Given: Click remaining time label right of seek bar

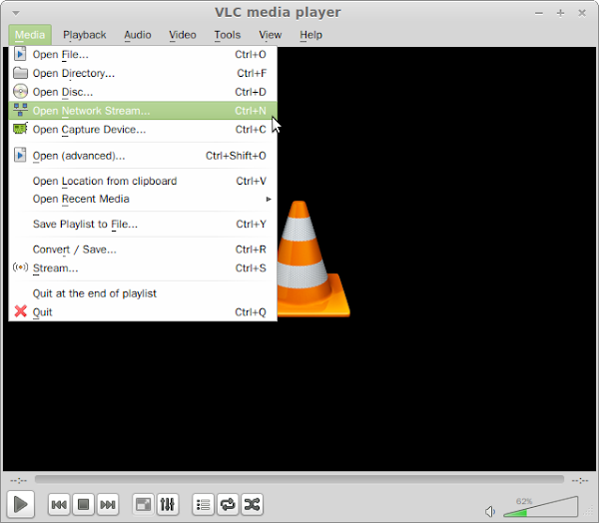Looking at the screenshot, I should pos(580,480).
